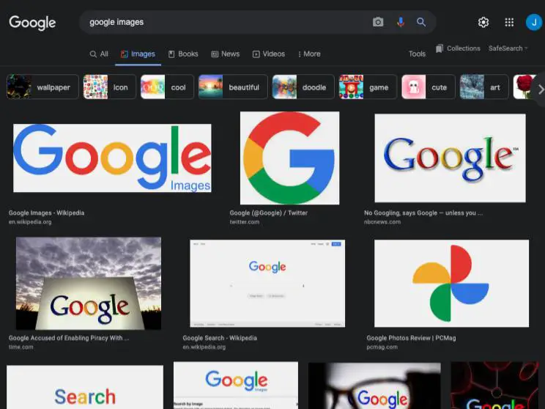Open the J account avatar
545x409 pixels.
click(x=533, y=22)
